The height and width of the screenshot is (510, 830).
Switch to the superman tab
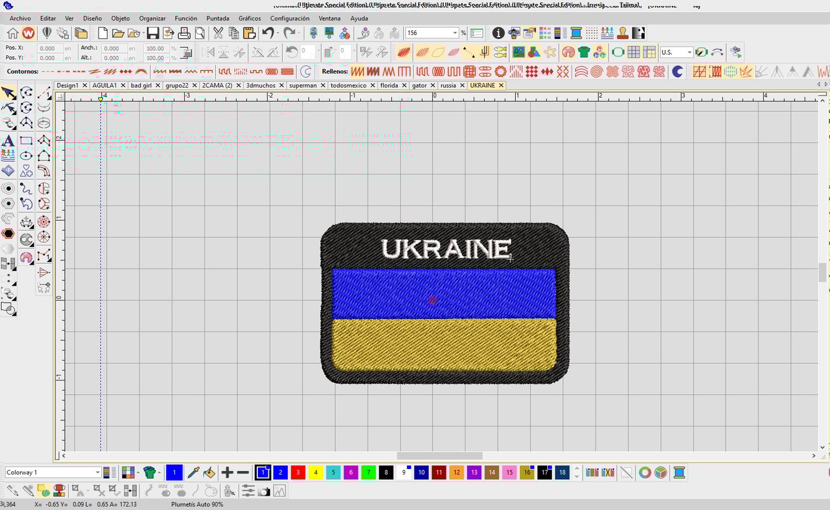[x=303, y=85]
